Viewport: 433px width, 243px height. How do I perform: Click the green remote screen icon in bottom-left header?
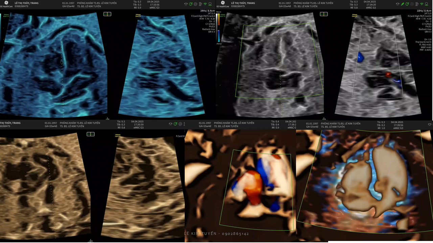[176, 124]
